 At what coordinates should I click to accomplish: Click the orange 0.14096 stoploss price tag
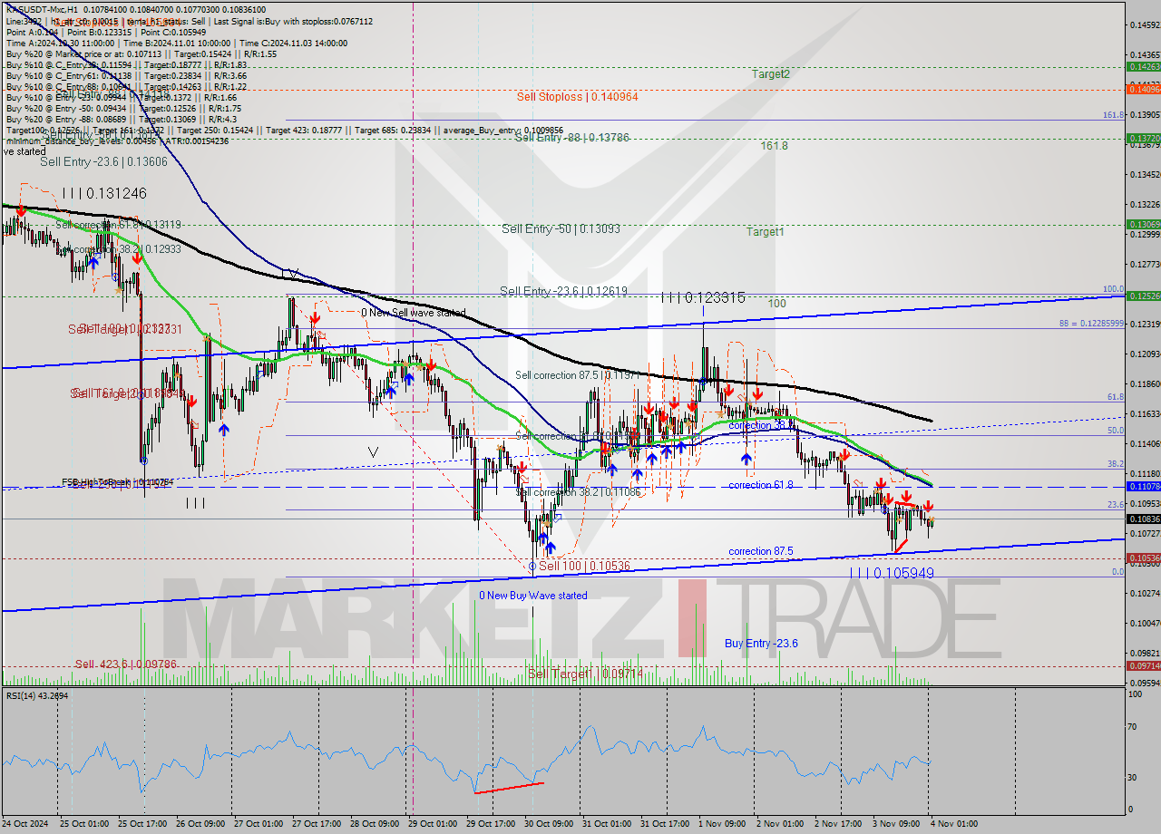point(1143,88)
